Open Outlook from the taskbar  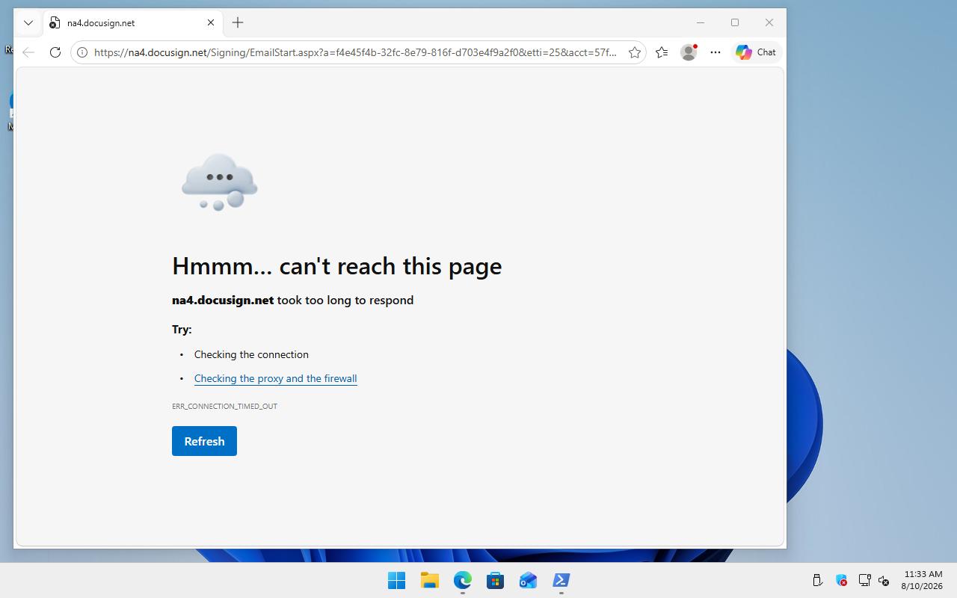[528, 580]
